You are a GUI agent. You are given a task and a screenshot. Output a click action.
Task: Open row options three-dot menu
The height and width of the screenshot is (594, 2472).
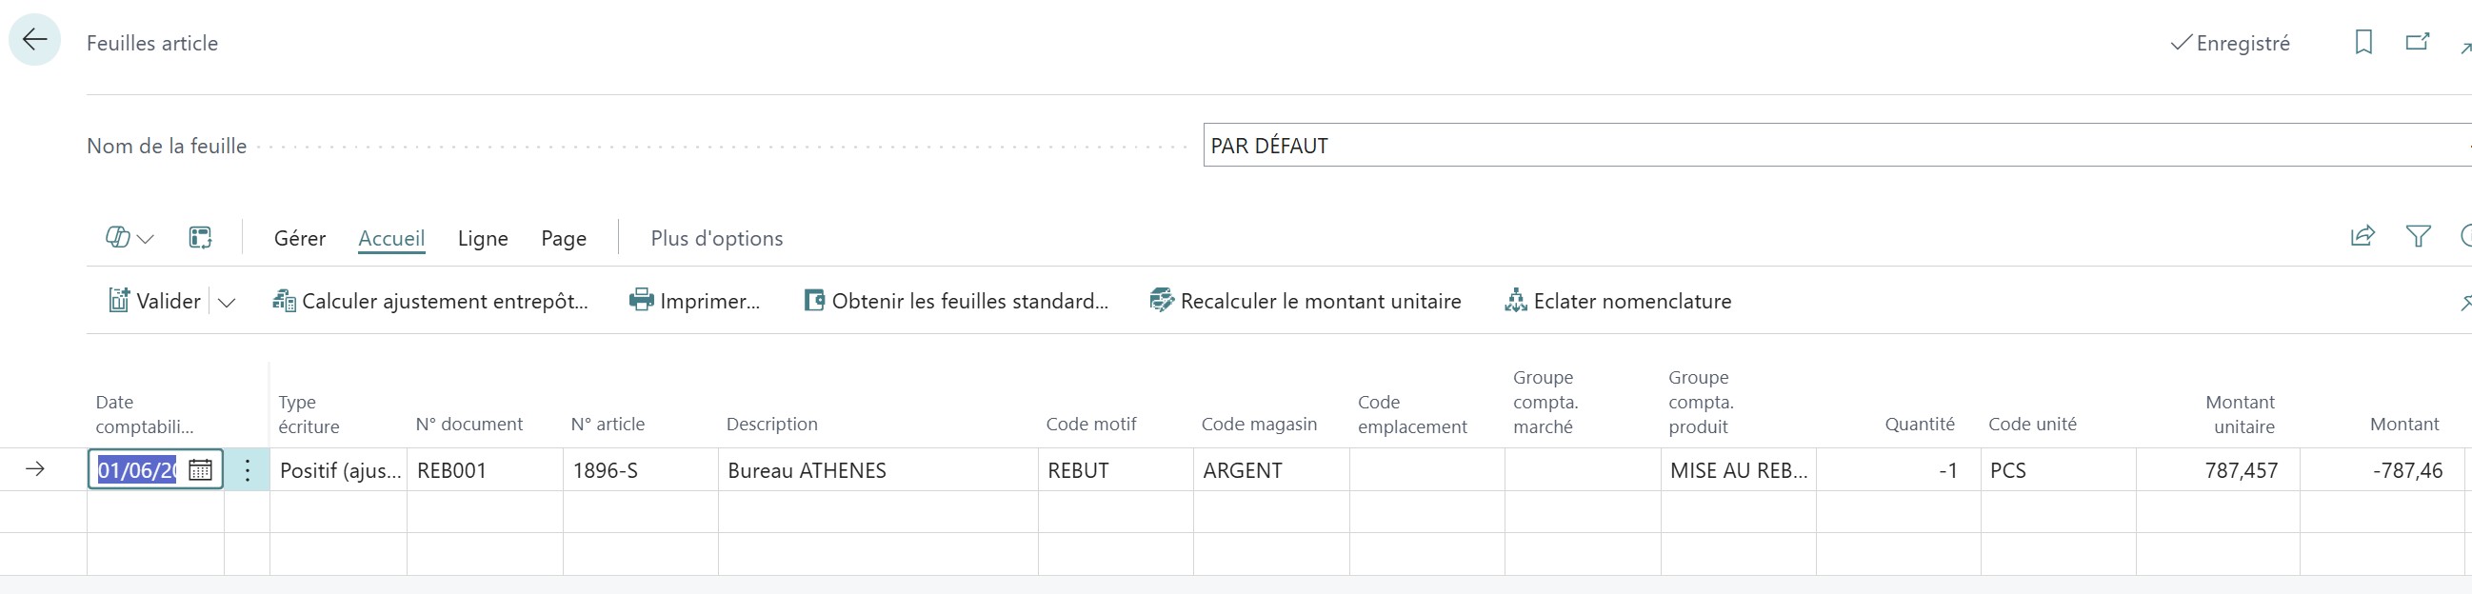(x=248, y=469)
